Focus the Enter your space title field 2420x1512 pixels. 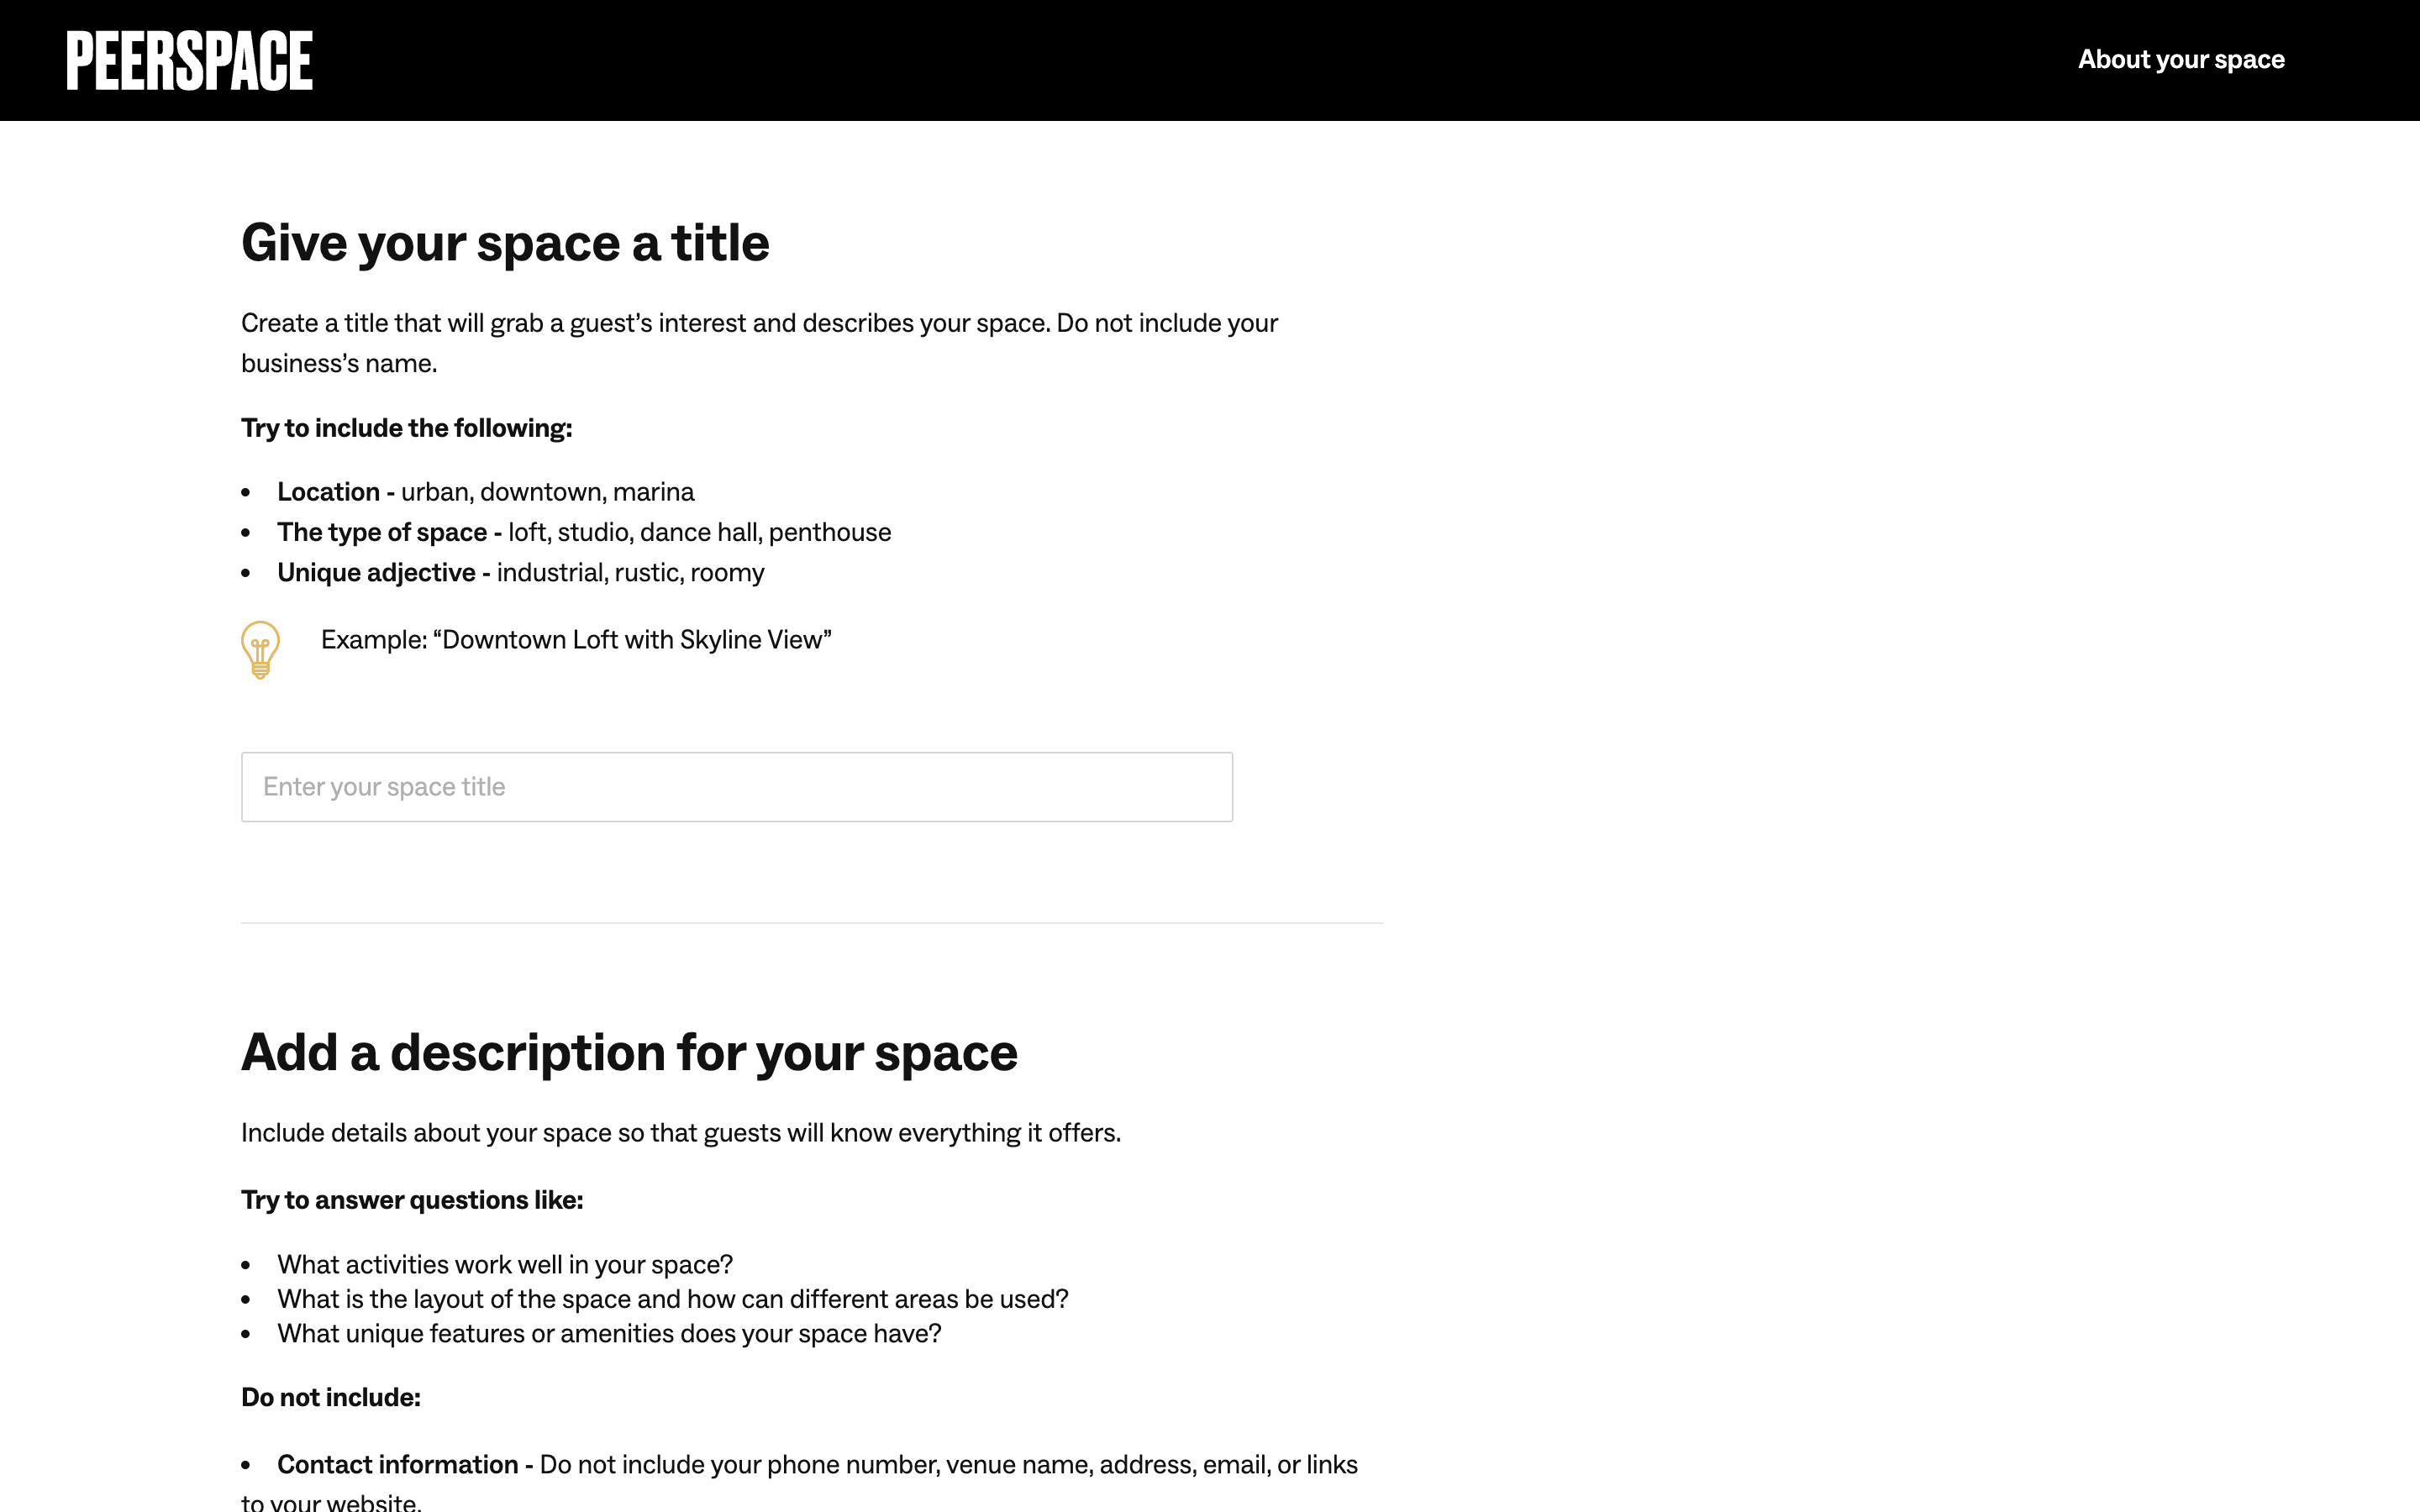[736, 787]
